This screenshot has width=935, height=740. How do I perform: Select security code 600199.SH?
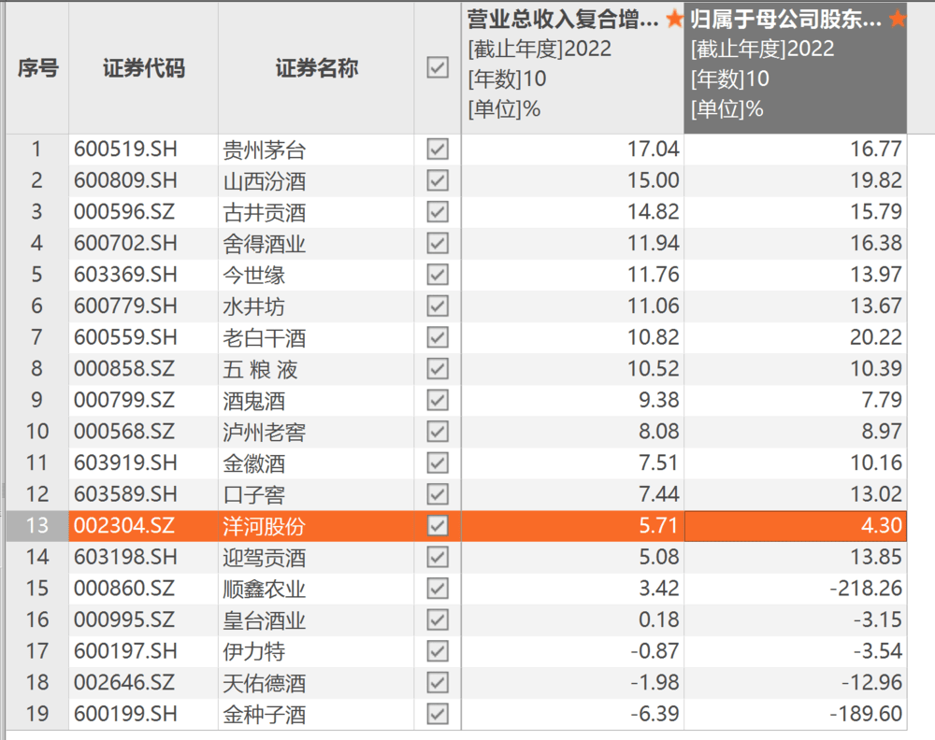coord(125,714)
